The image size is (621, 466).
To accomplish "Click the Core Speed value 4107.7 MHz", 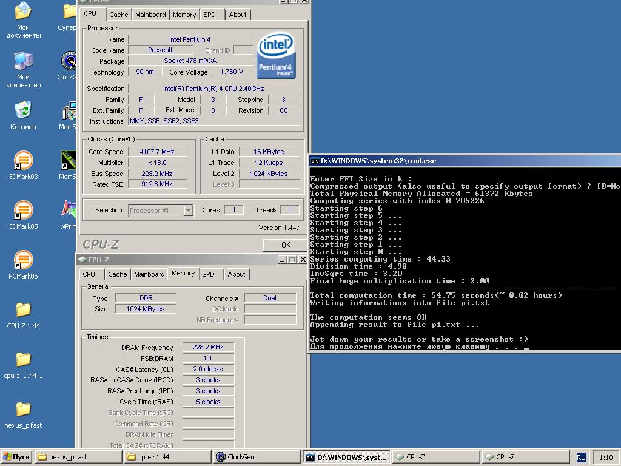I will coord(157,152).
